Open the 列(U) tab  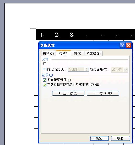point(77,54)
